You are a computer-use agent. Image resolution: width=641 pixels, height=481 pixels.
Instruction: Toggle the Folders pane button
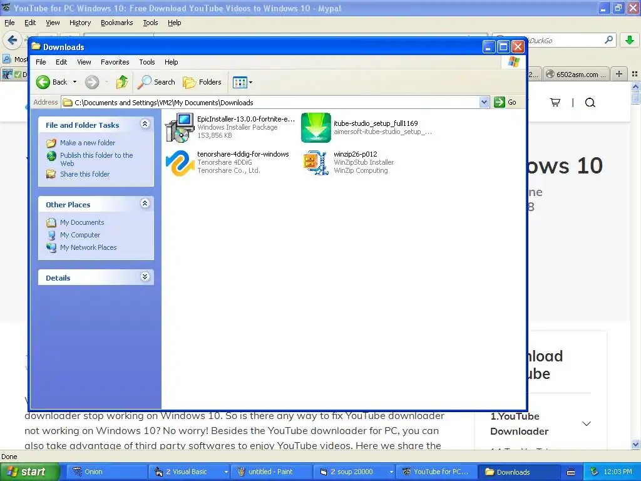click(x=202, y=82)
